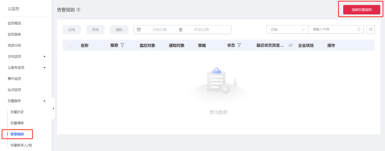Click the 启用 button
The height and width of the screenshot is (151, 385).
(71, 30)
